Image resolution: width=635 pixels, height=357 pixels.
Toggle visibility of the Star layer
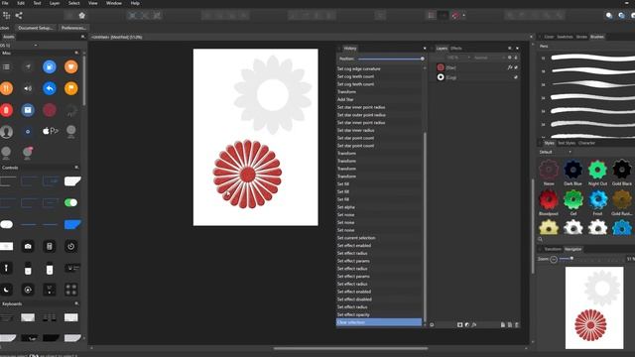coord(516,67)
